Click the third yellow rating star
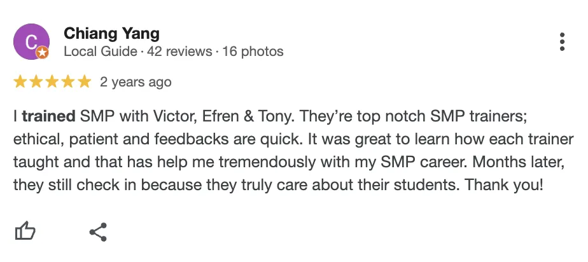 [52, 81]
